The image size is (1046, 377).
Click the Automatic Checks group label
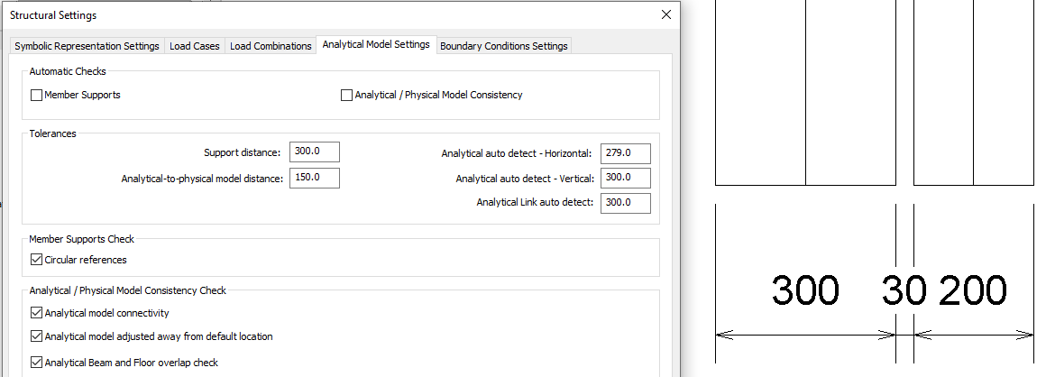(68, 70)
